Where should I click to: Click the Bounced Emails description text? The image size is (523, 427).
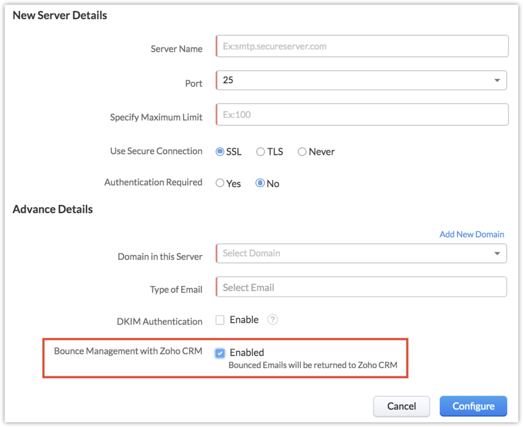(313, 365)
